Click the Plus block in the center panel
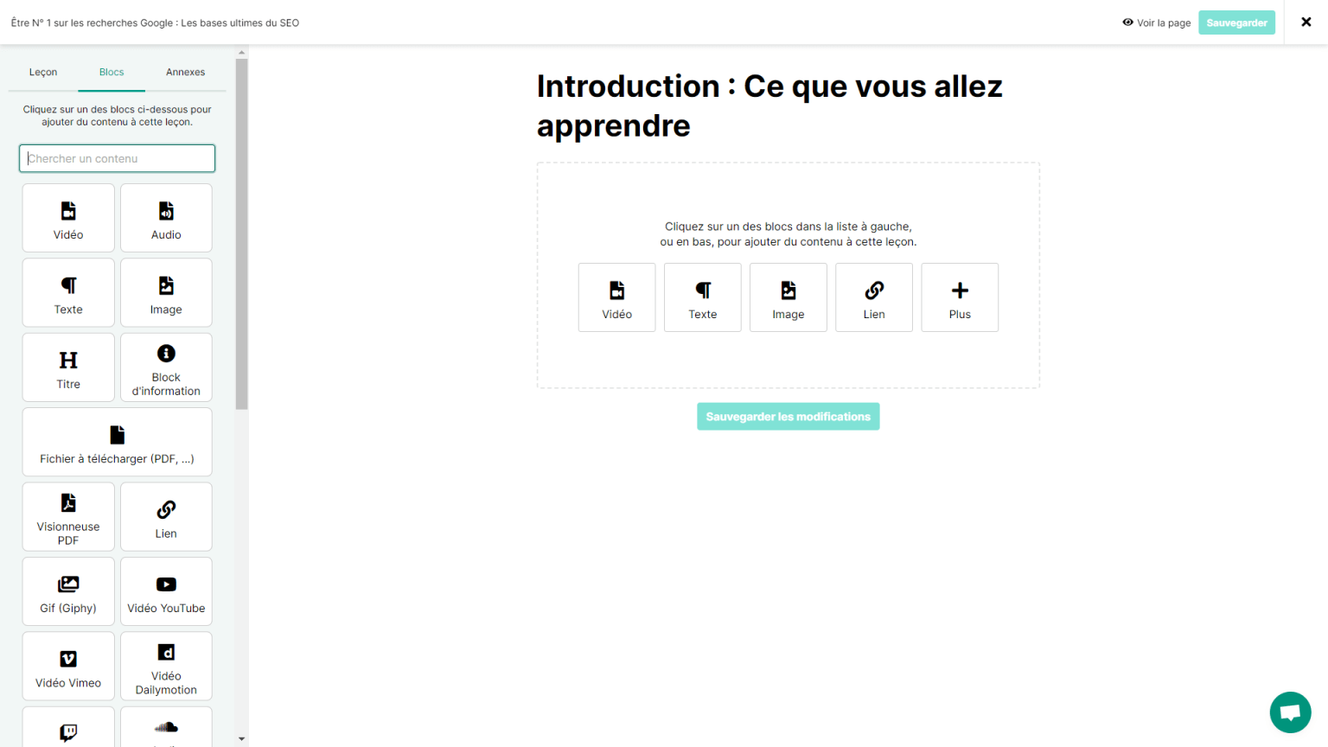The height and width of the screenshot is (747, 1328). coord(960,297)
